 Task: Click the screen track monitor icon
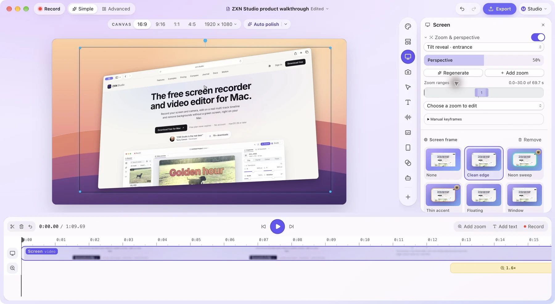click(x=12, y=253)
